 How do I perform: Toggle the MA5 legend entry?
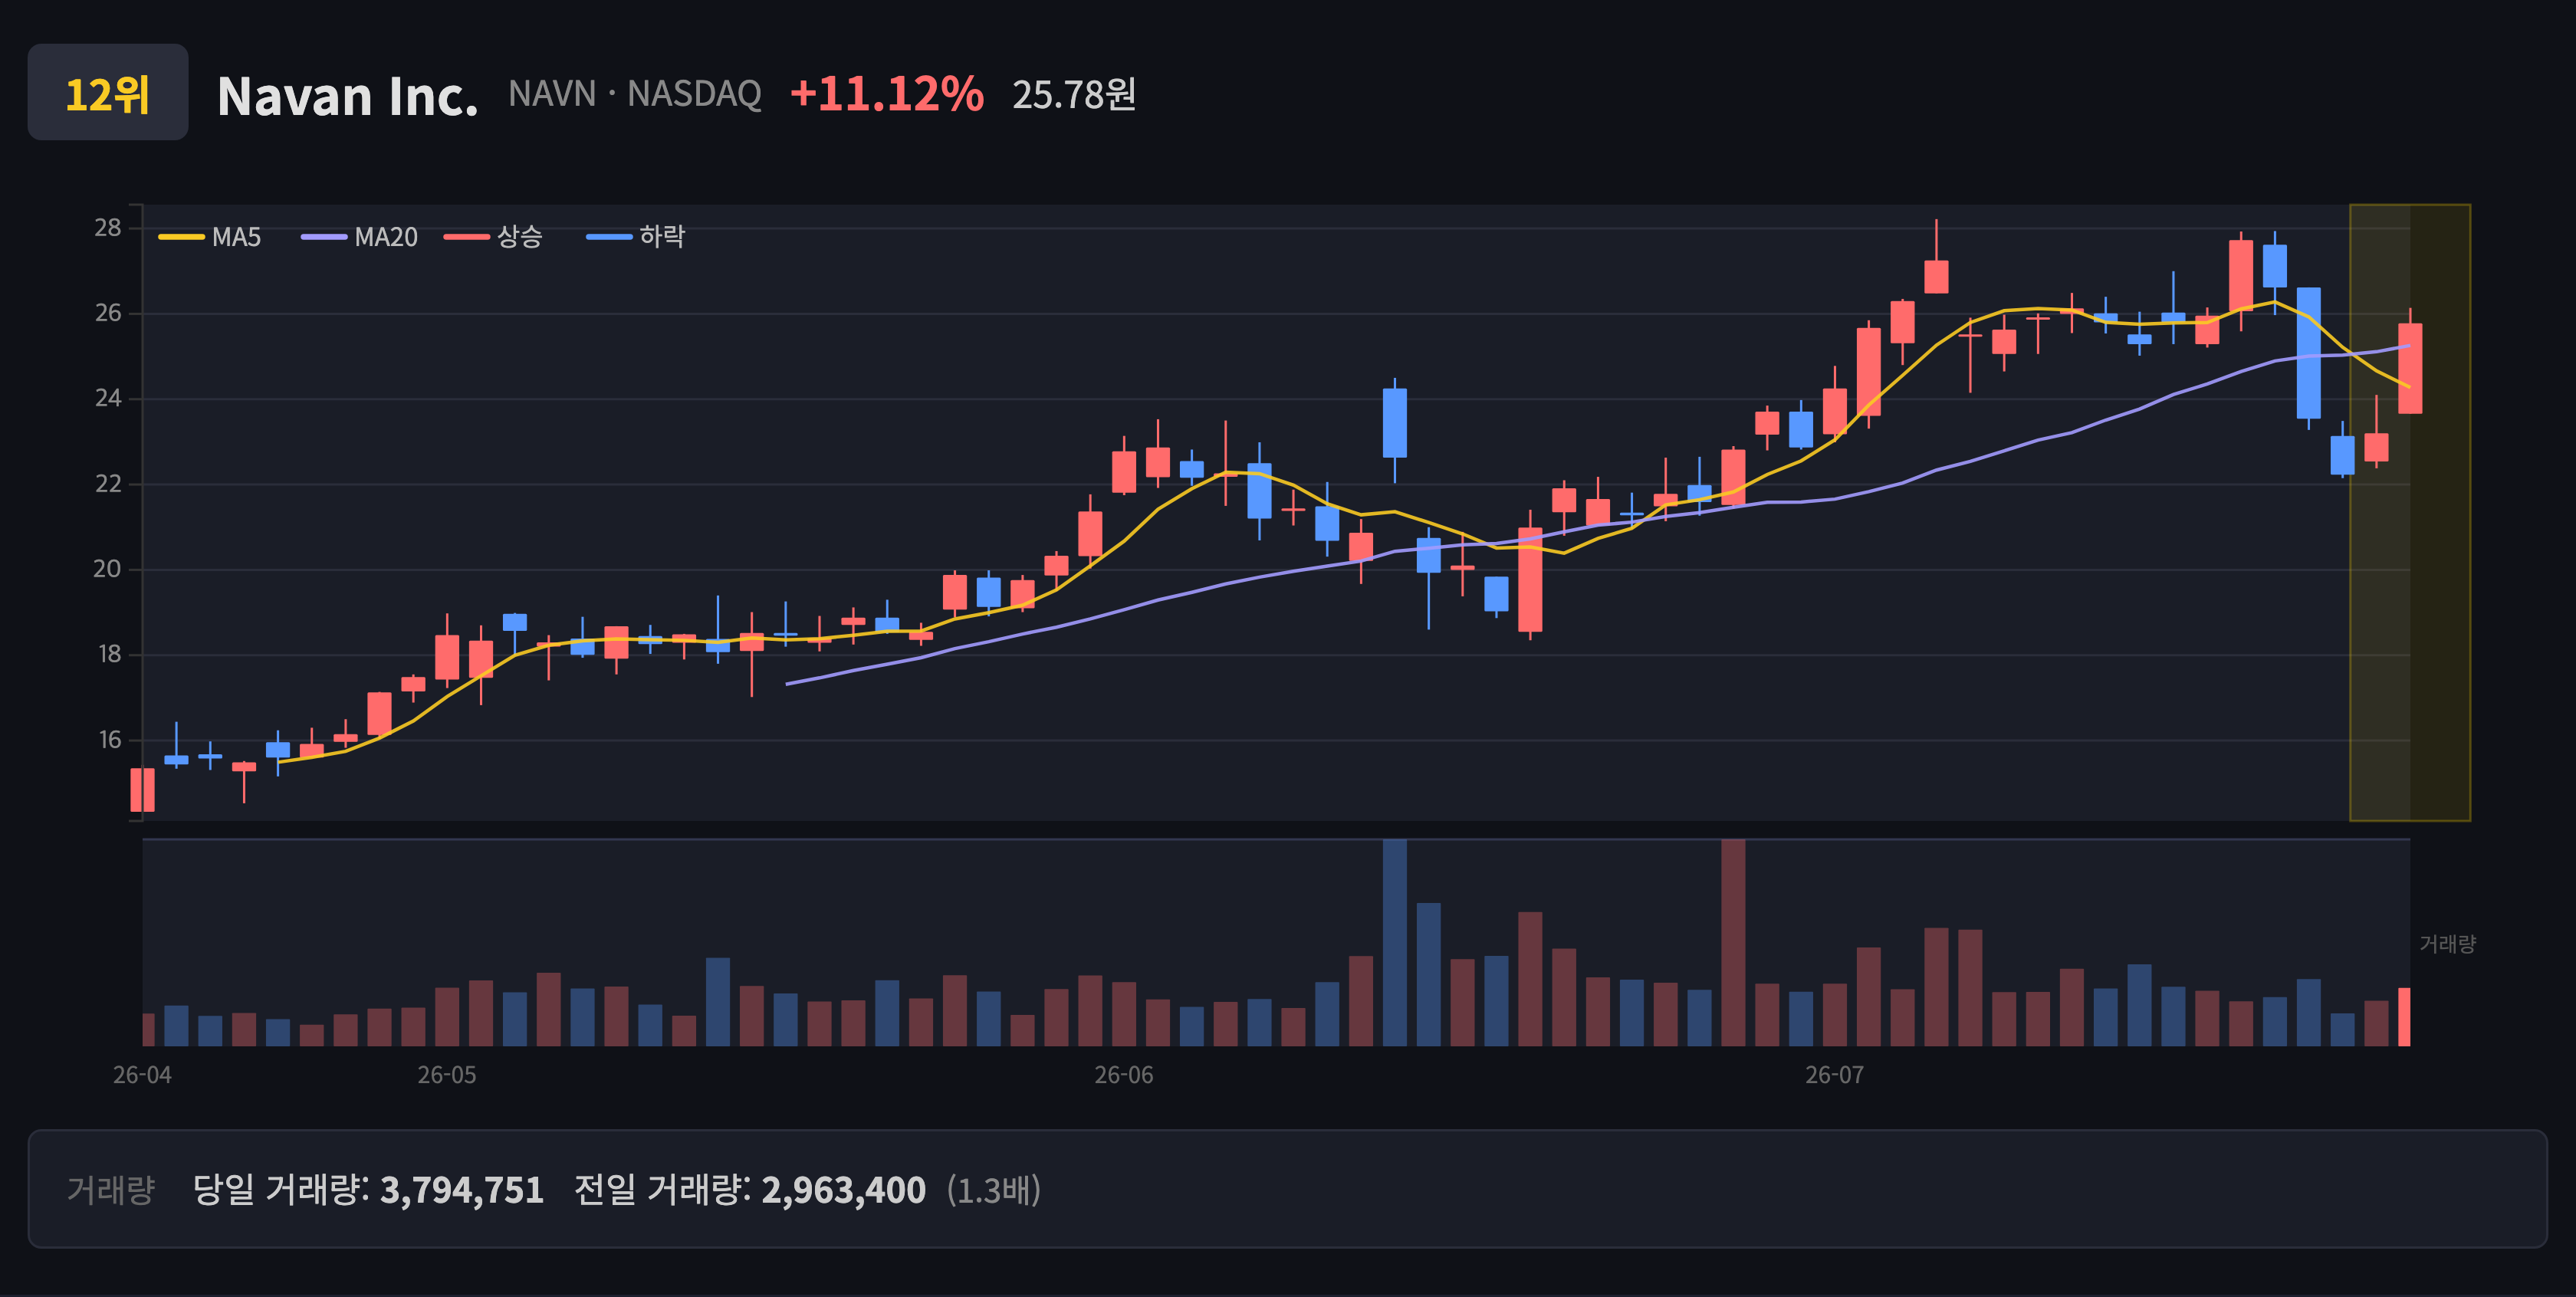[210, 237]
